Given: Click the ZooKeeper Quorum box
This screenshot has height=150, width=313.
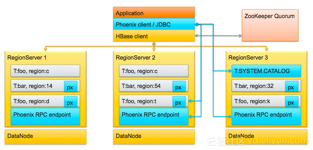Looking at the screenshot, I should coord(270,26).
